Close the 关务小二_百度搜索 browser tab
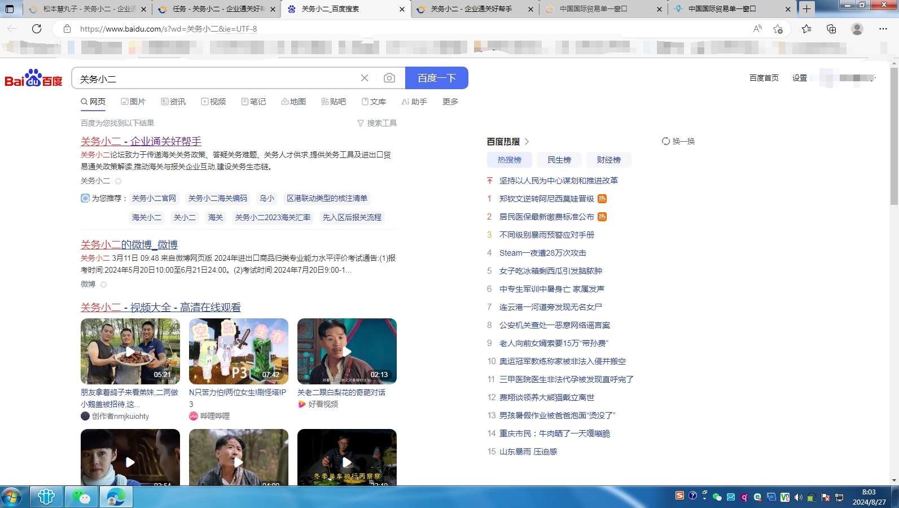Viewport: 899px width, 508px height. (402, 9)
